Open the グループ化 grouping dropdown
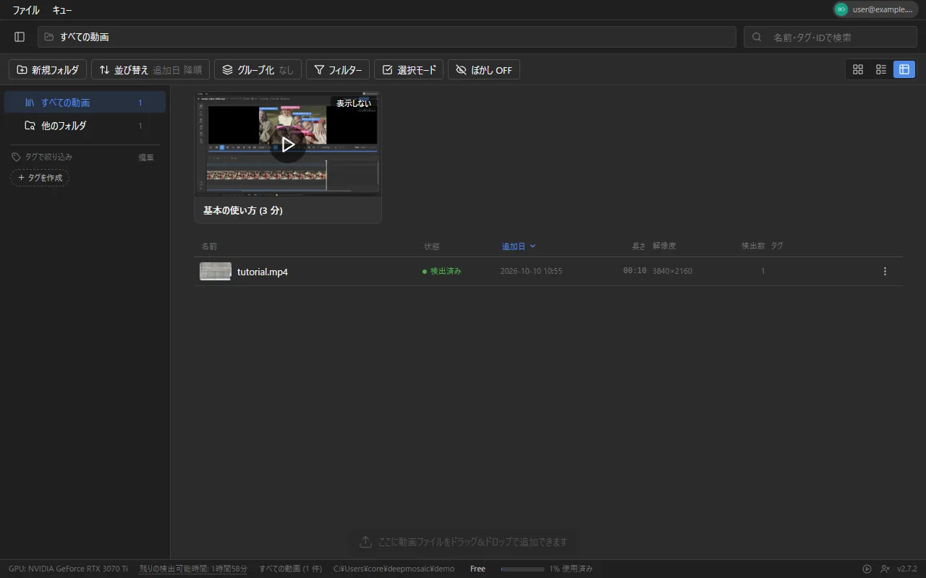The width and height of the screenshot is (926, 578). click(x=258, y=70)
